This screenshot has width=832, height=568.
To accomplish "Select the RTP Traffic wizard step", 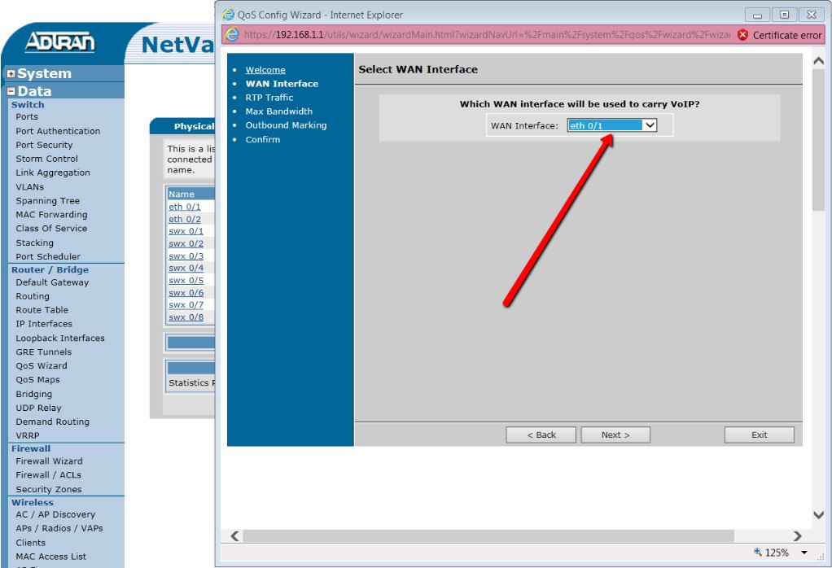I will pos(269,97).
